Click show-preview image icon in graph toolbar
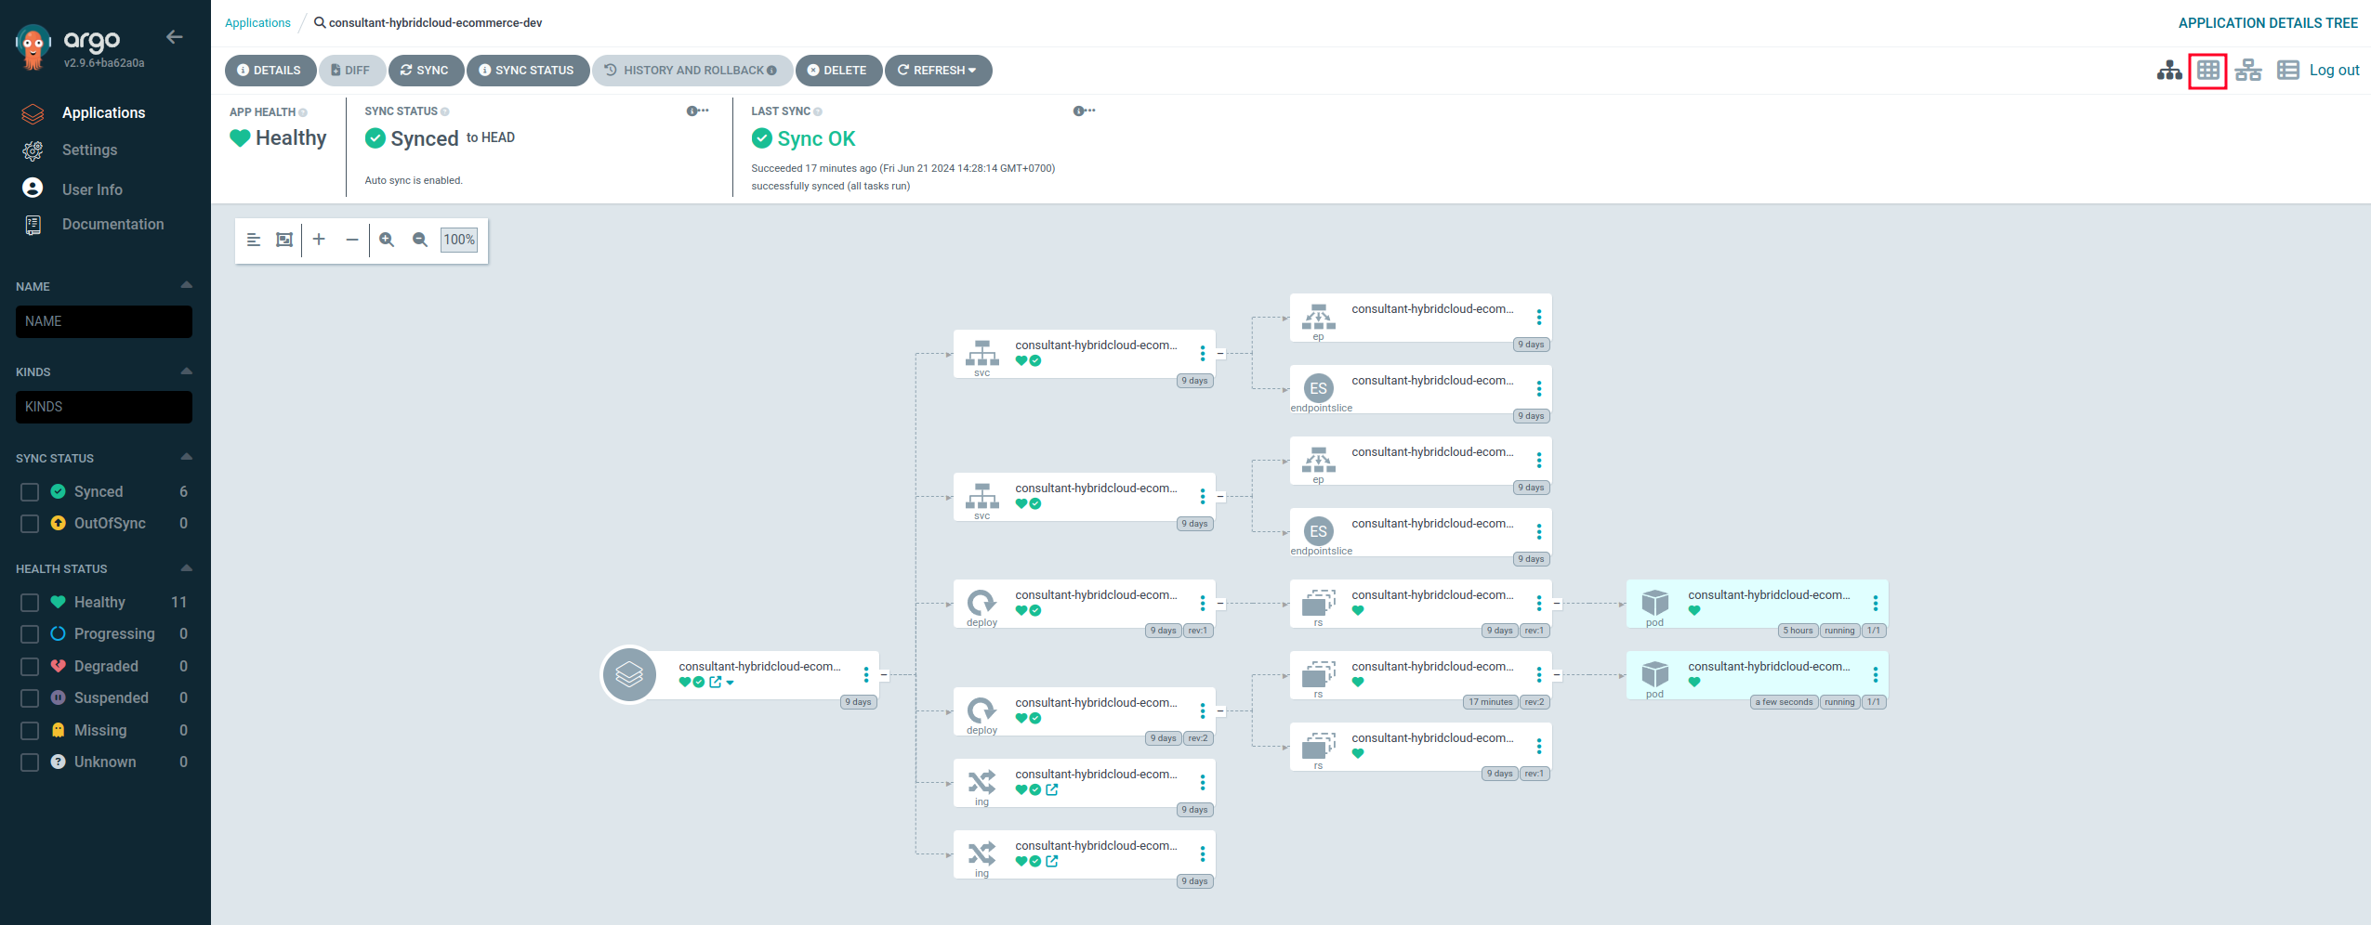The image size is (2371, 925). [284, 240]
